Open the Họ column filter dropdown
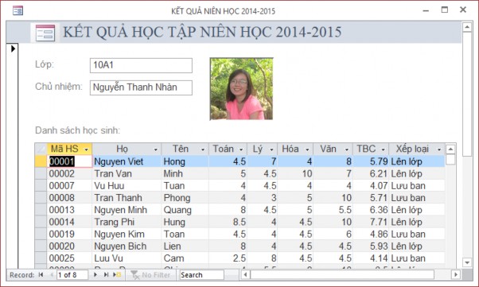Viewport: 479px width, 287px height. click(155, 149)
